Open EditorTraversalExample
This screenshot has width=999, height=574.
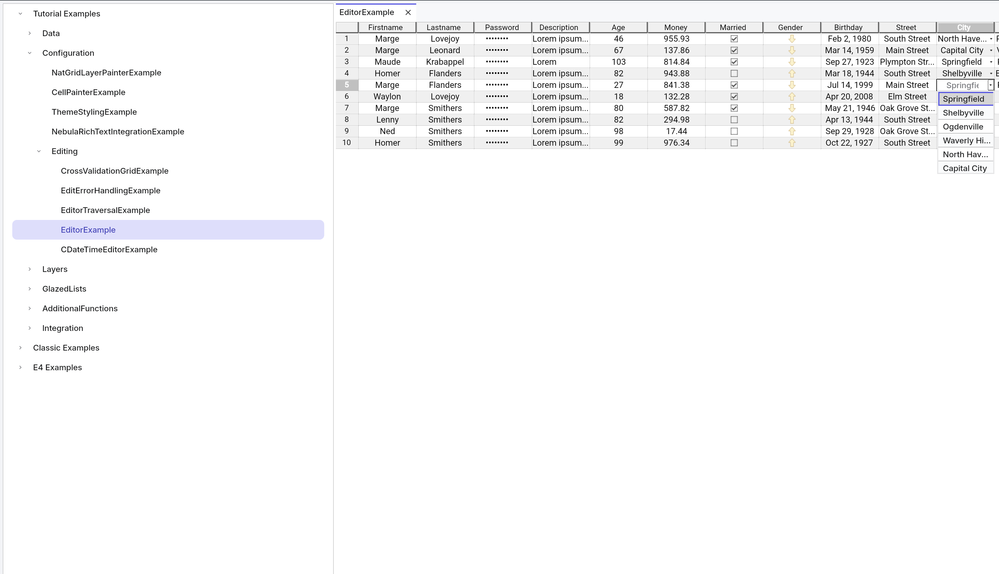tap(105, 210)
